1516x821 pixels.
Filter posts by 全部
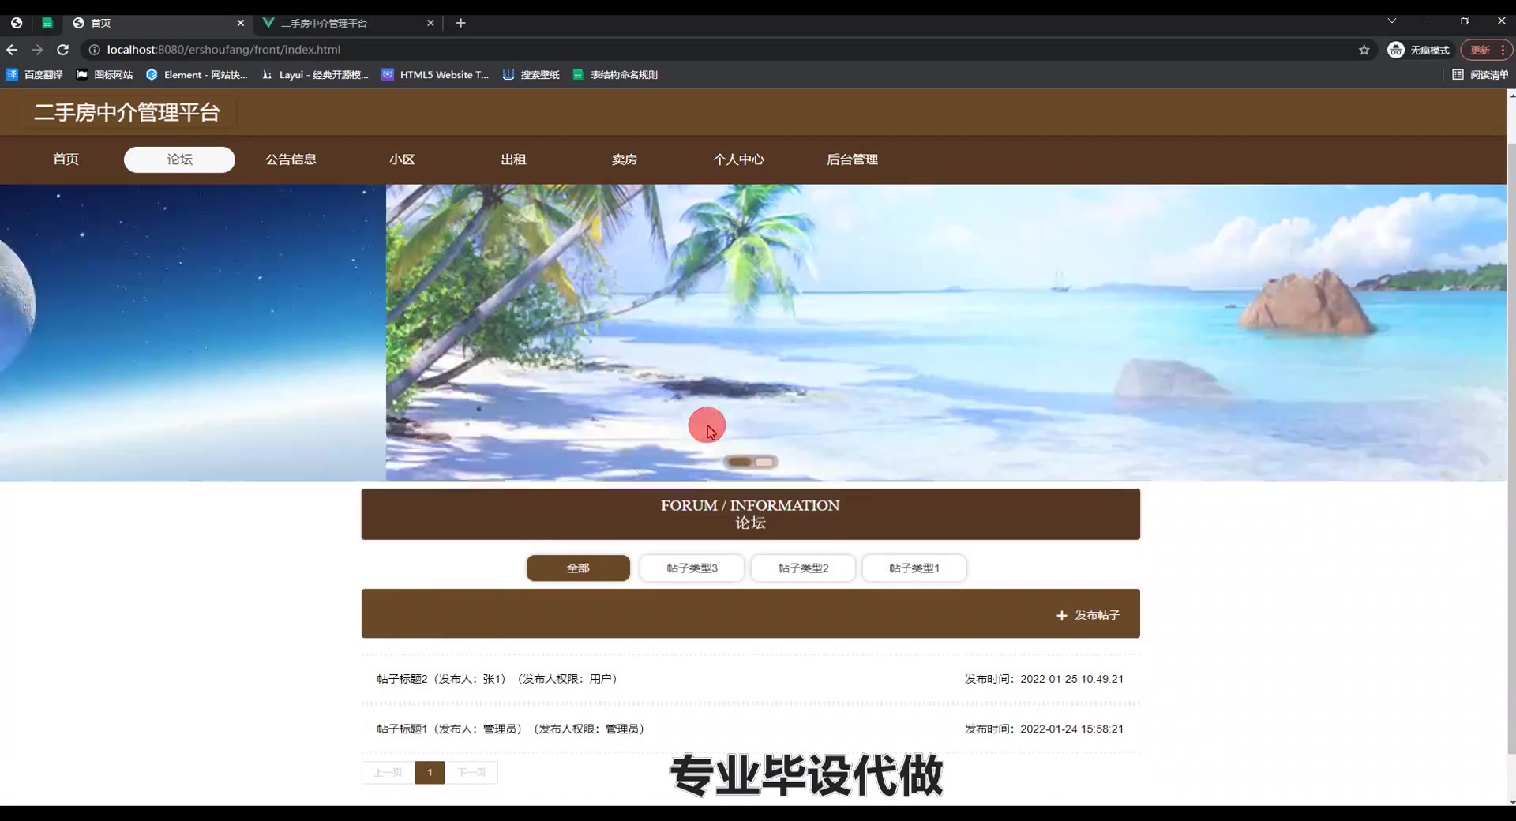pos(578,568)
